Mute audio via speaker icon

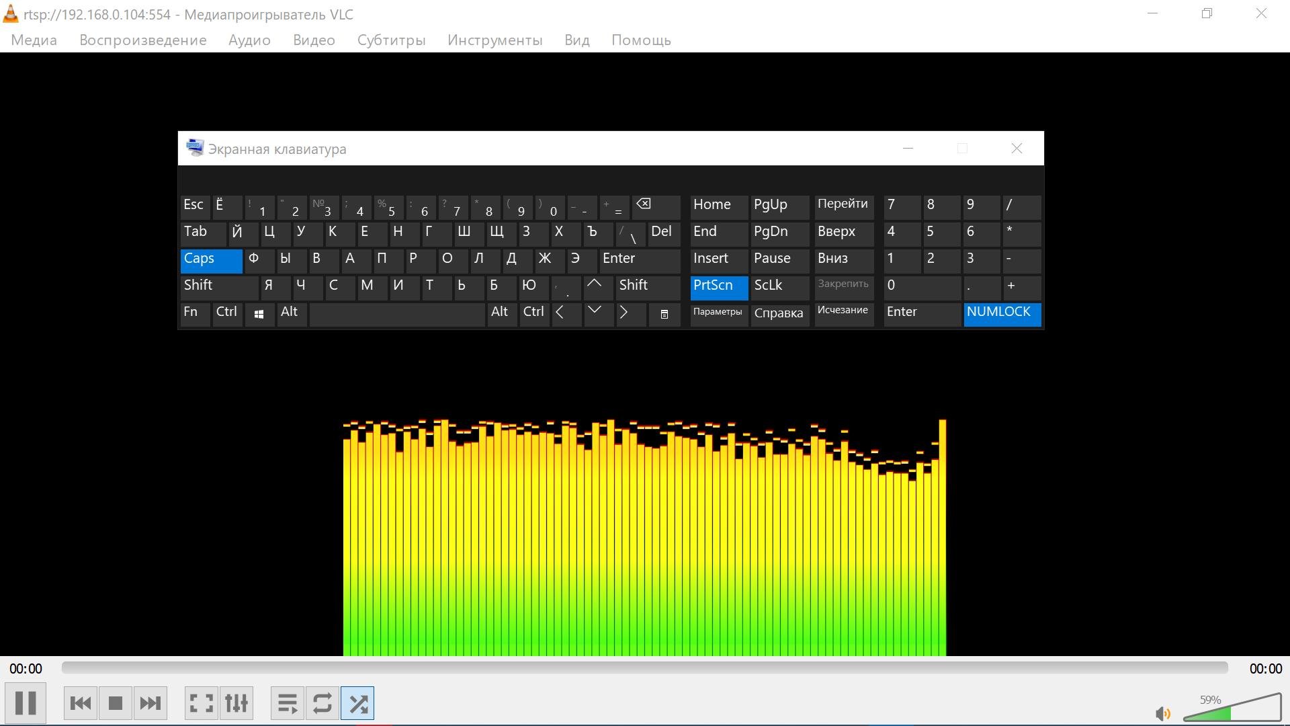[1163, 713]
